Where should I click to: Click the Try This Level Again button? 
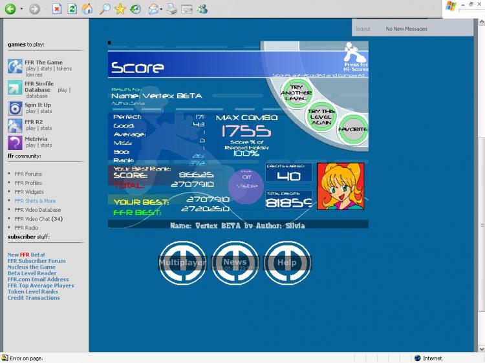(321, 116)
